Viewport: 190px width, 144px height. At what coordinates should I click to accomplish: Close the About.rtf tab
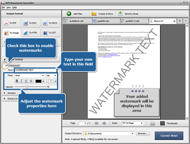pos(175,21)
